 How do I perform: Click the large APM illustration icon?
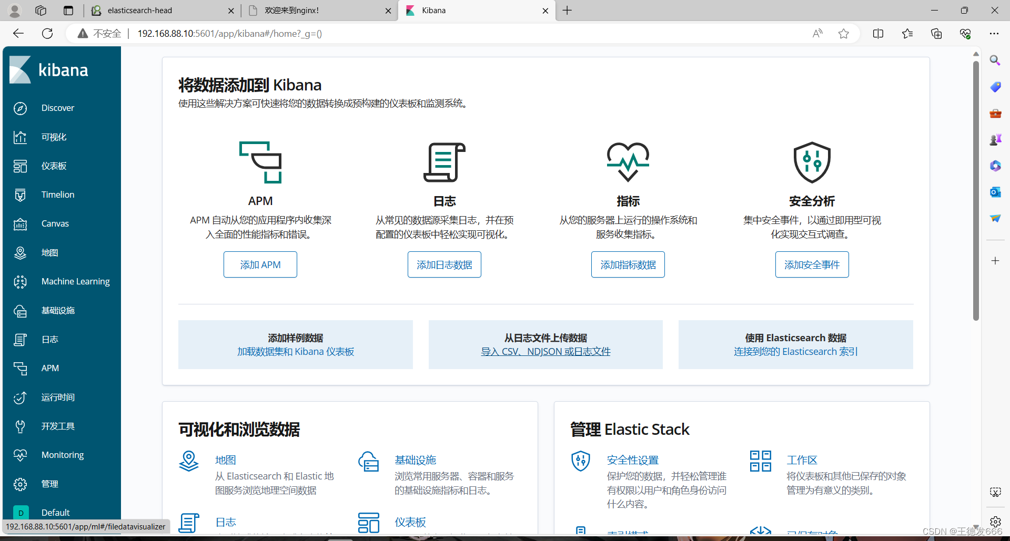(260, 162)
